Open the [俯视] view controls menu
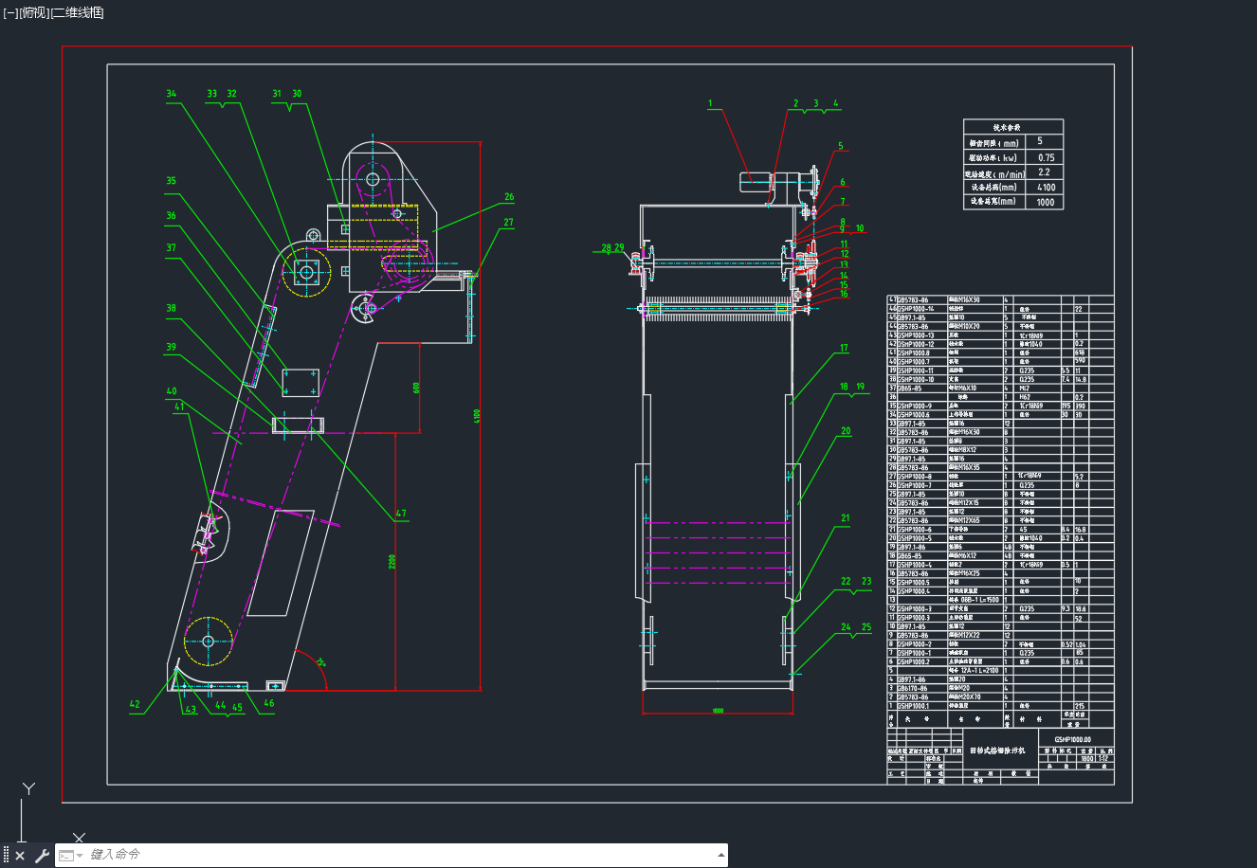Image resolution: width=1257 pixels, height=868 pixels. (x=33, y=13)
